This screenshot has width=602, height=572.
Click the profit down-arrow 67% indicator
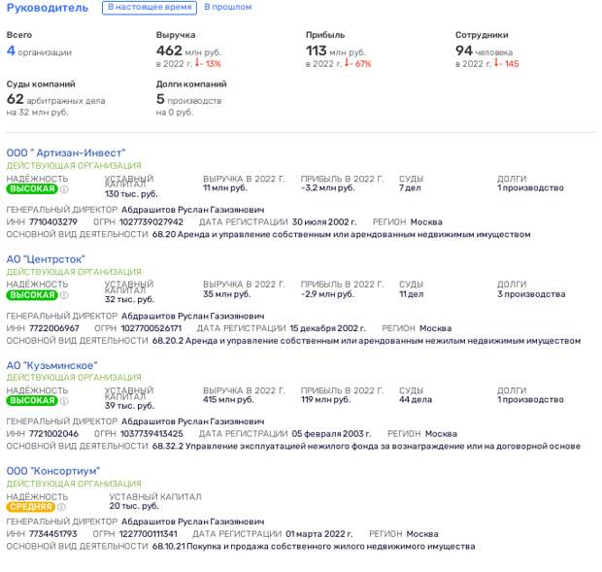coord(357,64)
